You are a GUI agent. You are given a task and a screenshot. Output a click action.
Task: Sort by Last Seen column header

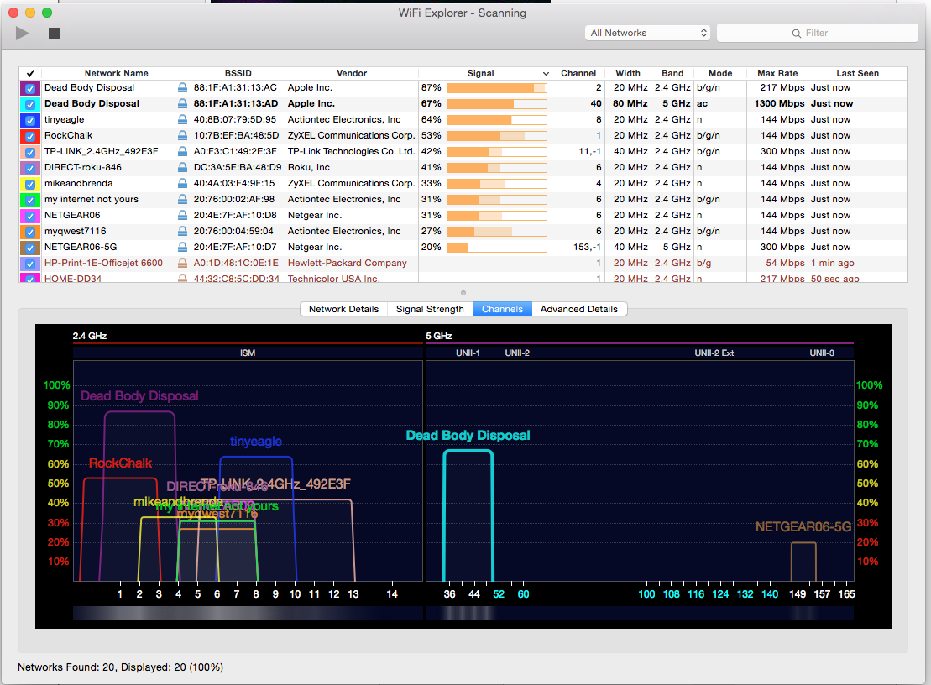pyautogui.click(x=857, y=73)
